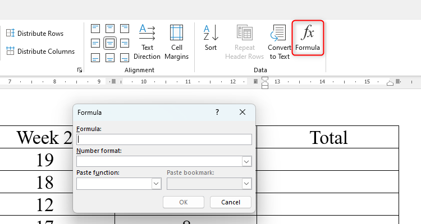Click the Formula button in Data group
Screen dimensions: 421x224
pos(308,38)
